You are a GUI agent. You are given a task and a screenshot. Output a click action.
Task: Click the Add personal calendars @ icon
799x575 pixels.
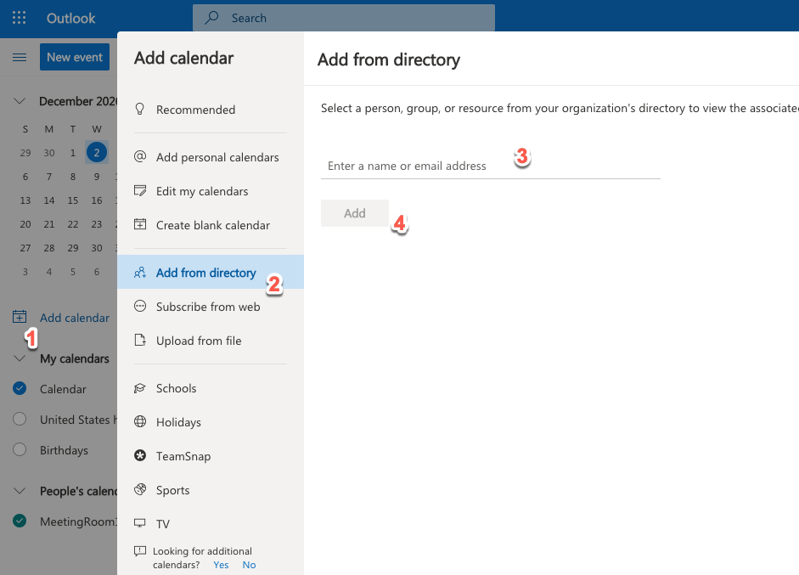tap(139, 156)
